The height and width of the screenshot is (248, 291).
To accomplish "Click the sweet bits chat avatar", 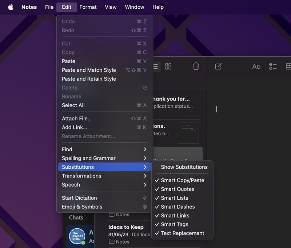I will click(x=77, y=236).
